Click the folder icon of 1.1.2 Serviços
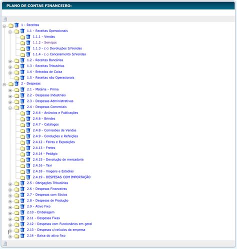 click(22, 43)
